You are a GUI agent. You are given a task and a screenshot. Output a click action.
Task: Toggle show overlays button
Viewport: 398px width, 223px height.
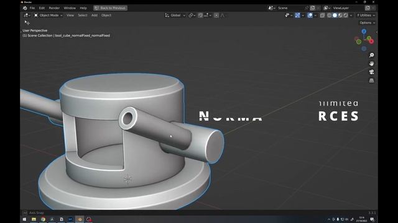point(310,15)
